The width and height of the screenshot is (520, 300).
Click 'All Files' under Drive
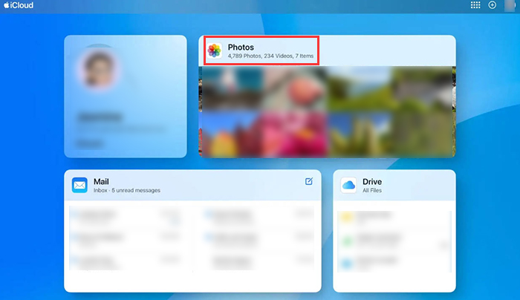[x=372, y=190]
